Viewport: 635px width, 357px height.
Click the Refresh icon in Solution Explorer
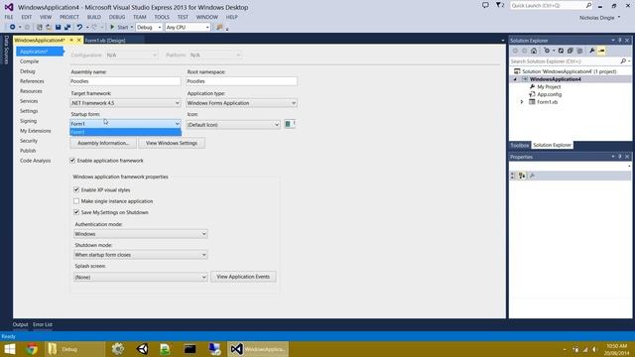click(561, 51)
